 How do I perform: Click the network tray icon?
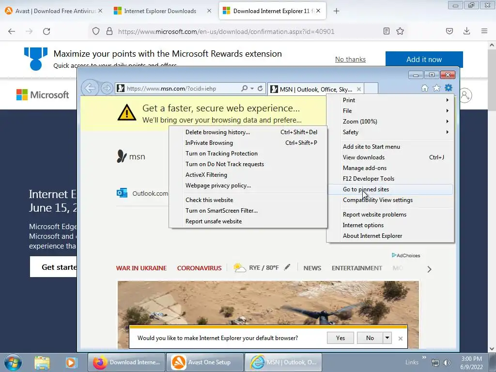pyautogui.click(x=435, y=363)
